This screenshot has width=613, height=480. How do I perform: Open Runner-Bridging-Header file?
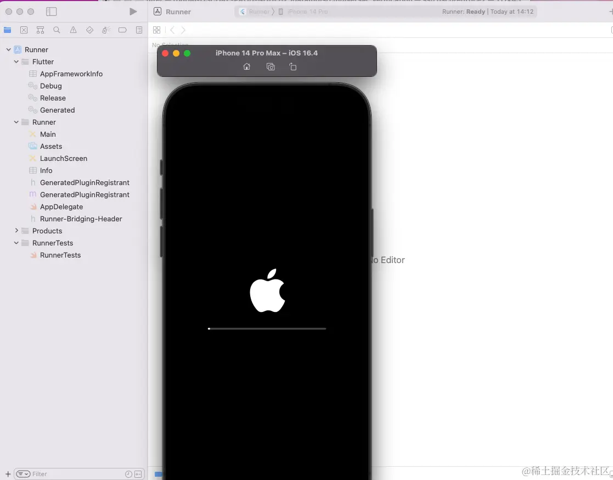(x=81, y=219)
